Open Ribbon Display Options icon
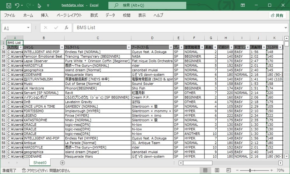The width and height of the screenshot is (290, 174). coord(243,5)
